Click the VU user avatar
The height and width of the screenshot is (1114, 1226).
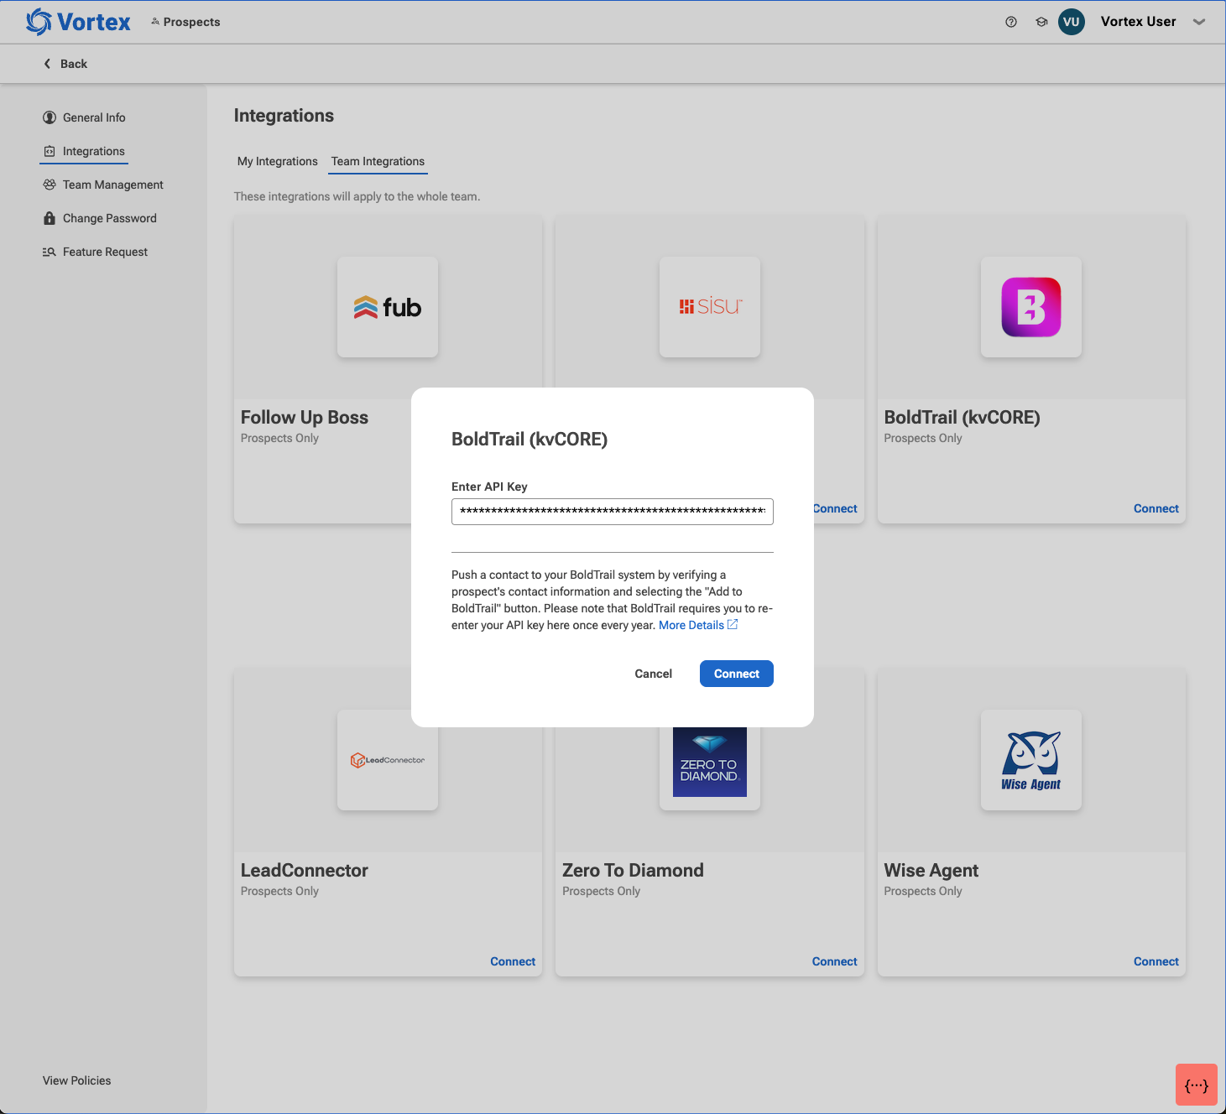[x=1072, y=22]
